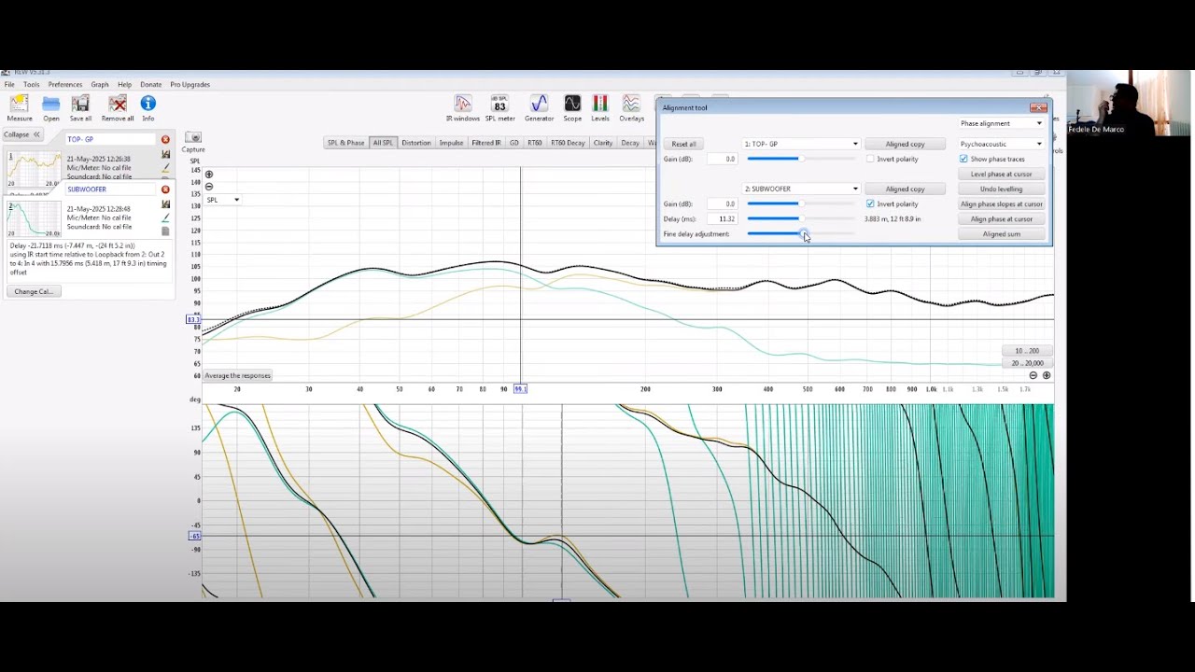Adjust the SUBWOOFER delay slider
The height and width of the screenshot is (672, 1195).
[x=801, y=218]
